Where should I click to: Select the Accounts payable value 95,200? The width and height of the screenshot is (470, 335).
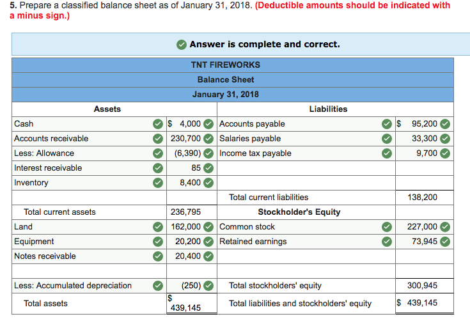425,124
